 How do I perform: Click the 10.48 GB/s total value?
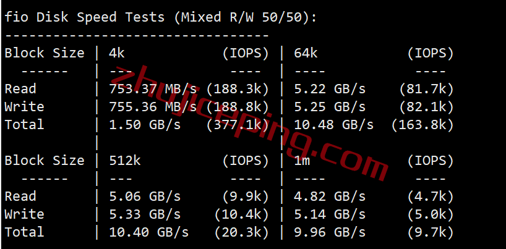(x=333, y=125)
